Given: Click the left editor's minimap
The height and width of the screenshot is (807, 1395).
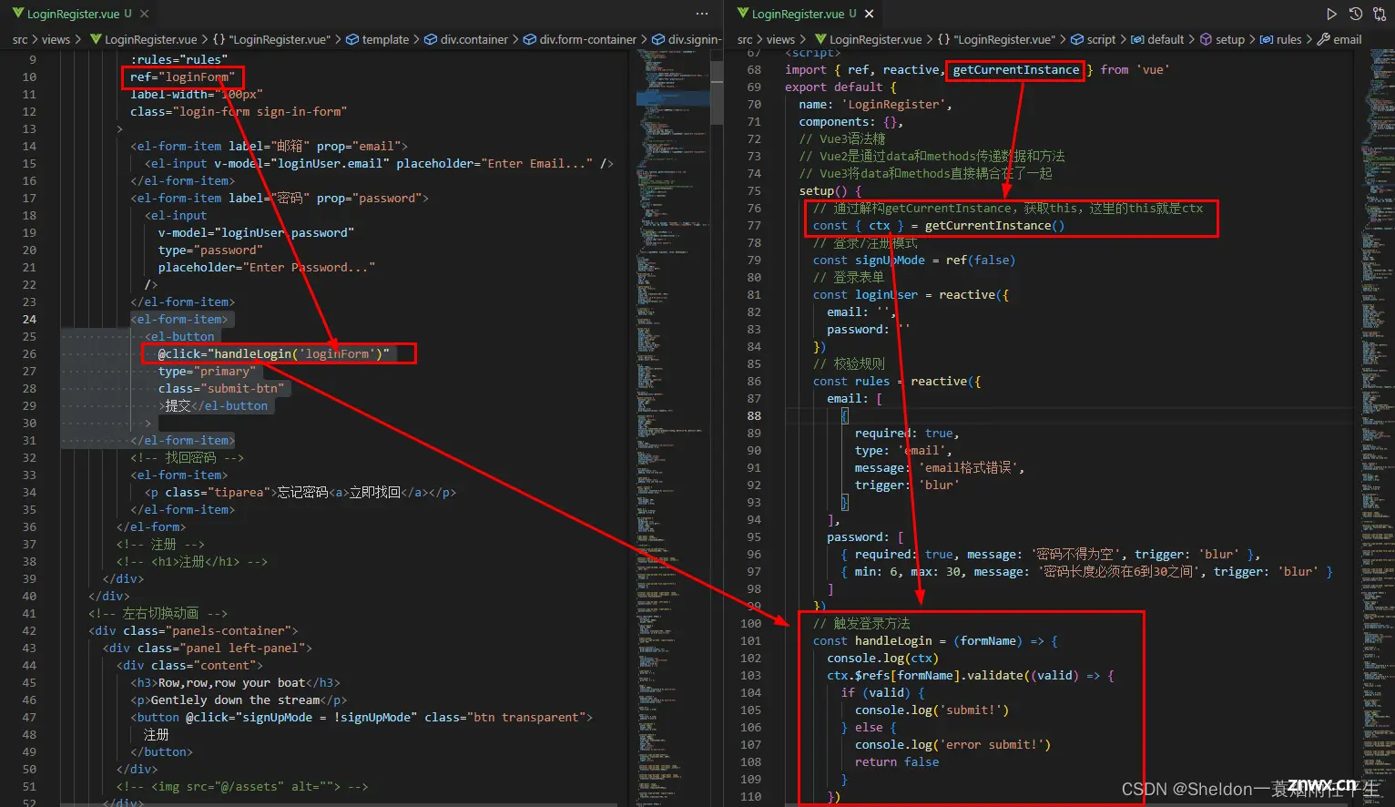Looking at the screenshot, I should click(x=673, y=427).
